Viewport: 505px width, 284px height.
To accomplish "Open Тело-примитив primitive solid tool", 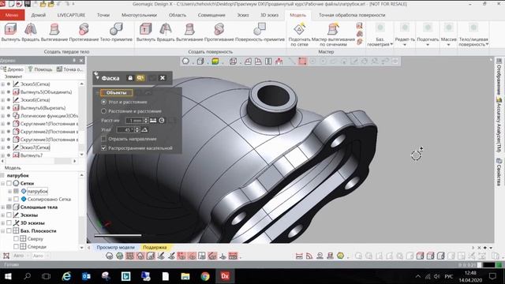I will [116, 32].
